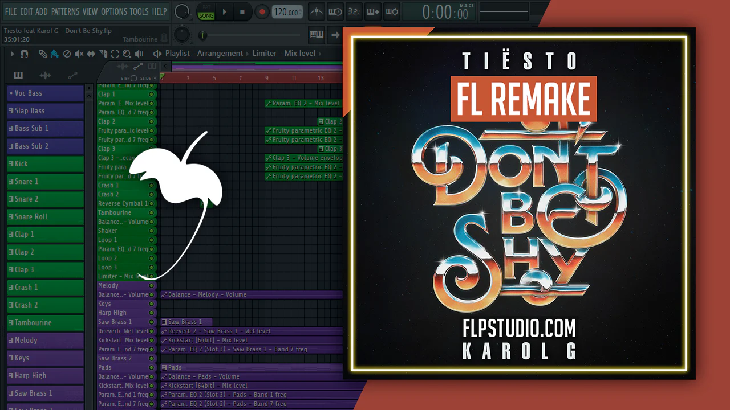730x410 pixels.
Task: Mute the Melody track
Action: tap(151, 285)
